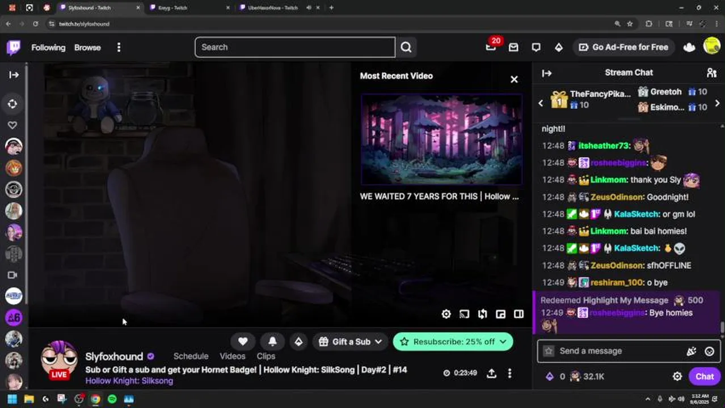The width and height of the screenshot is (725, 408).
Task: Open the notifications inbox icon
Action: click(x=513, y=48)
